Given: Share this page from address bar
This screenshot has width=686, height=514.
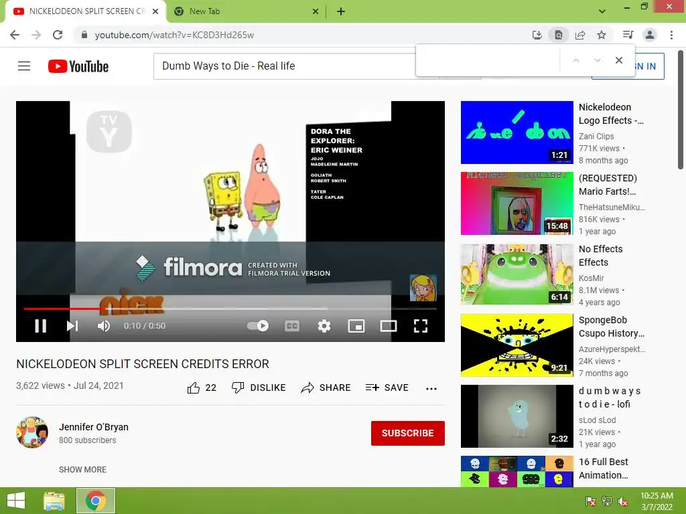Looking at the screenshot, I should [x=580, y=35].
